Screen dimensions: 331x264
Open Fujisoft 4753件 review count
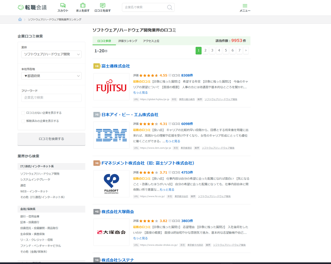[x=187, y=172]
